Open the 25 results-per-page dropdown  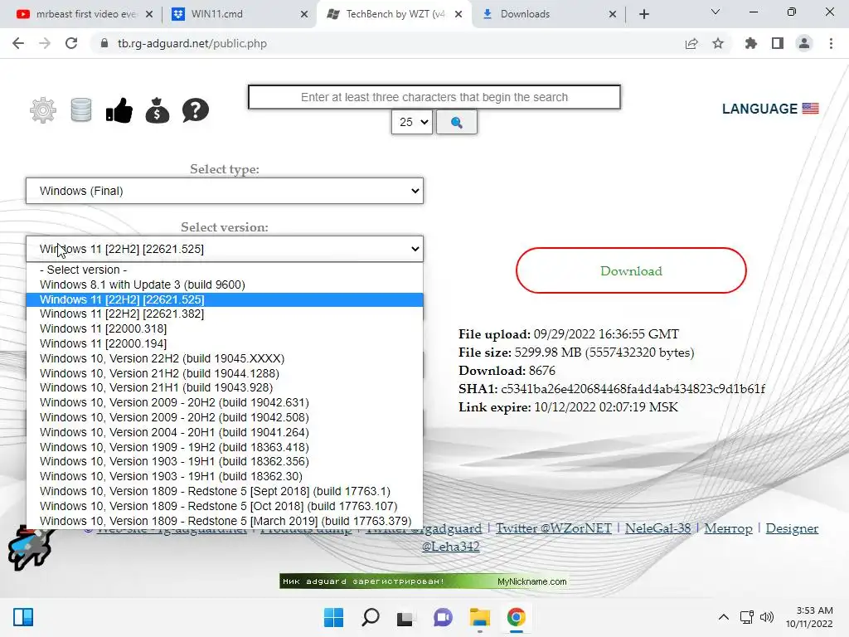click(x=412, y=123)
